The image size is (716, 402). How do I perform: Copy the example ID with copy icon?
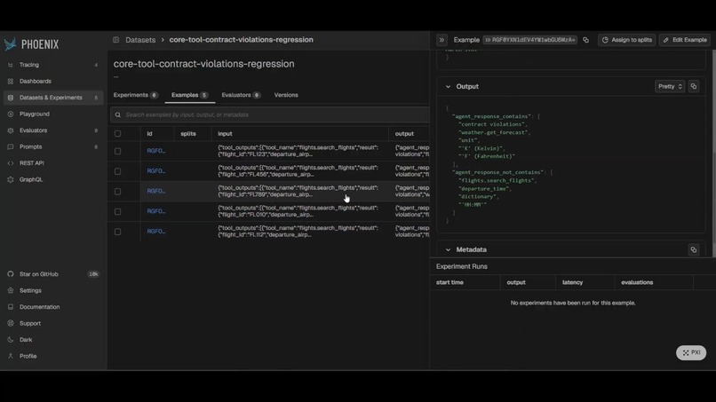586,40
